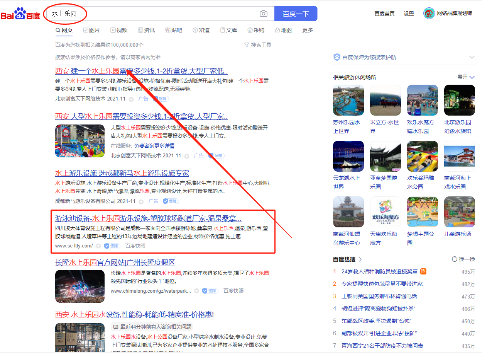Open the 更多 tab menu
Image resolution: width=482 pixels, height=353 pixels.
[308, 30]
